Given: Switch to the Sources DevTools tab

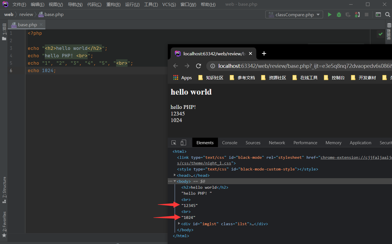Looking at the screenshot, I should tap(253, 143).
